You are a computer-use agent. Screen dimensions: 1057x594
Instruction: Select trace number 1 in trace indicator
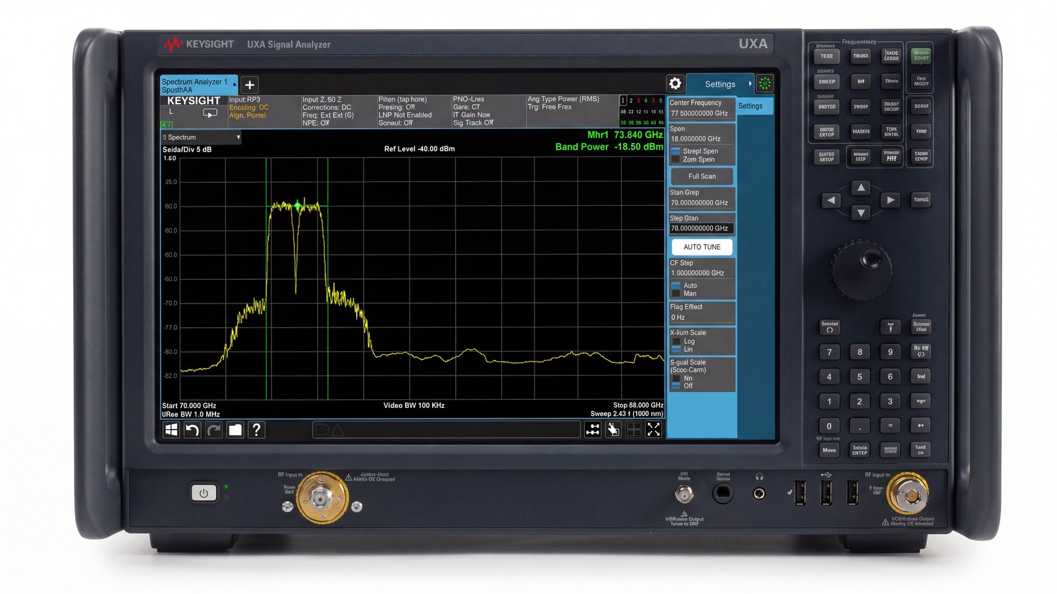click(x=623, y=101)
